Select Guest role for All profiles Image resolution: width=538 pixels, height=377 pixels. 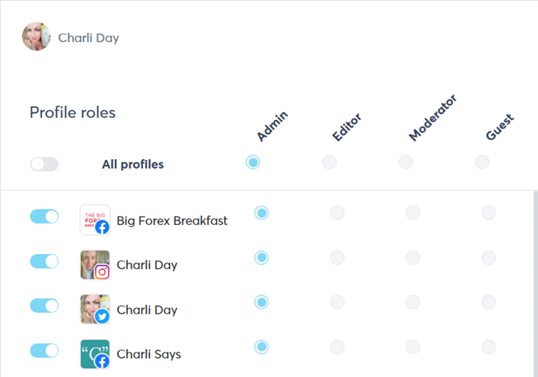coord(481,162)
